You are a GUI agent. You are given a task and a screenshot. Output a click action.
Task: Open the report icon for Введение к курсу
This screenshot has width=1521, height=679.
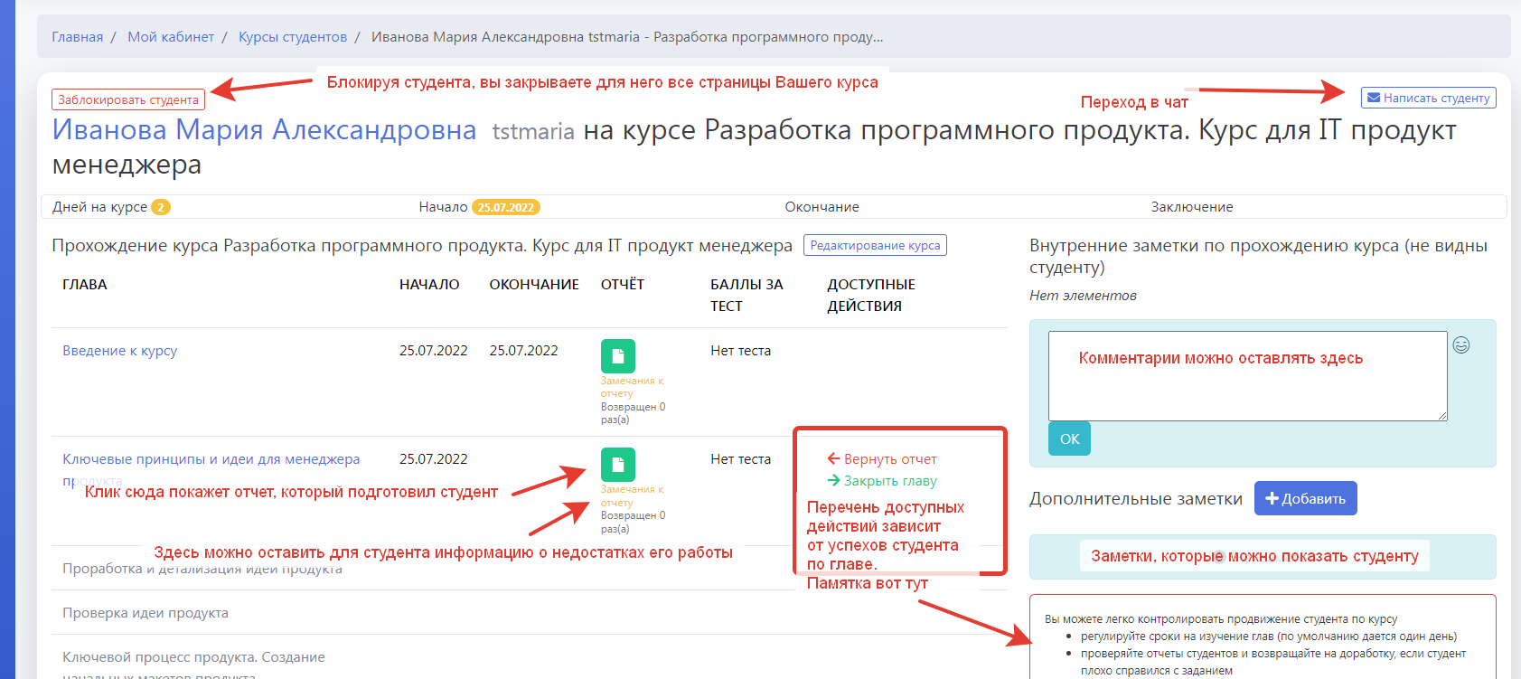[617, 356]
